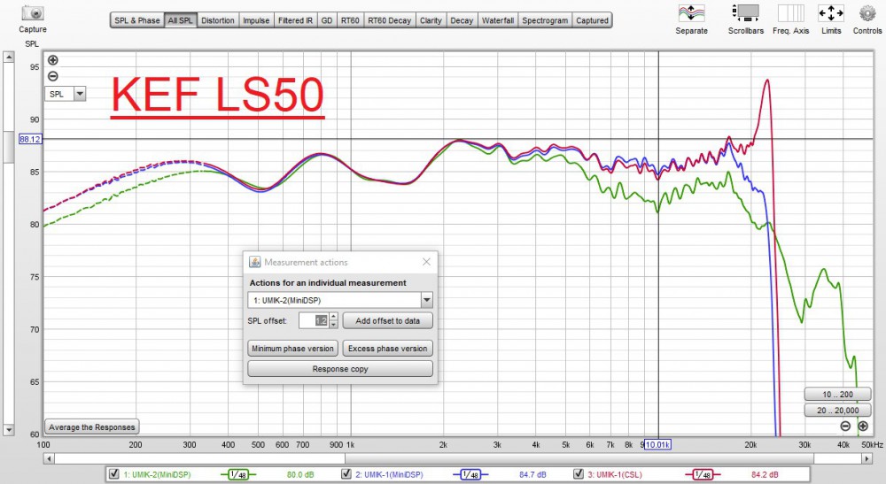This screenshot has width=886, height=484.
Task: Click the 84.2 dB legend value
Action: pos(765,474)
